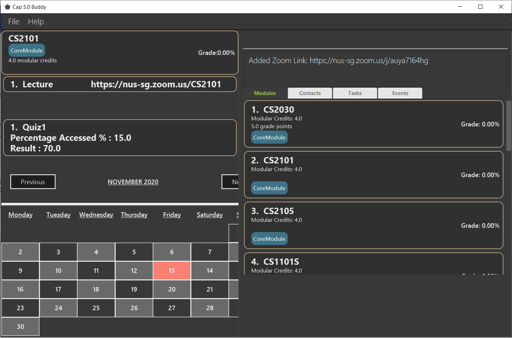Click the Lecture zoom link row
The height and width of the screenshot is (338, 512).
point(120,84)
